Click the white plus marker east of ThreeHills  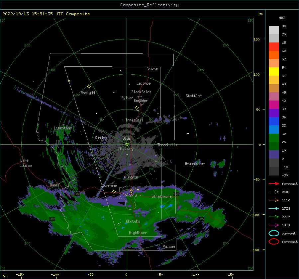click(x=188, y=133)
